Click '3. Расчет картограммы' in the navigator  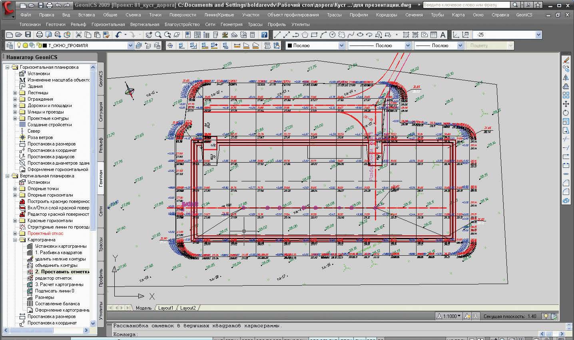tap(59, 284)
